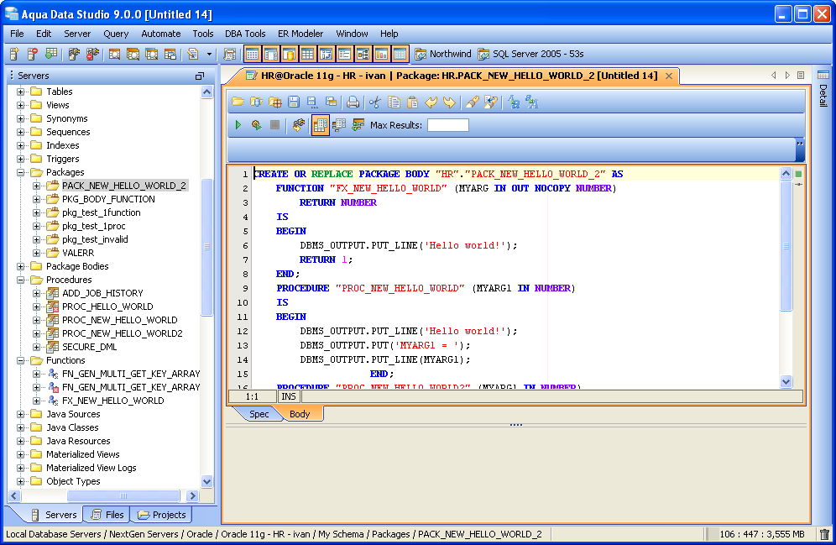
Task: Click the green Execute run button
Action: 238,125
